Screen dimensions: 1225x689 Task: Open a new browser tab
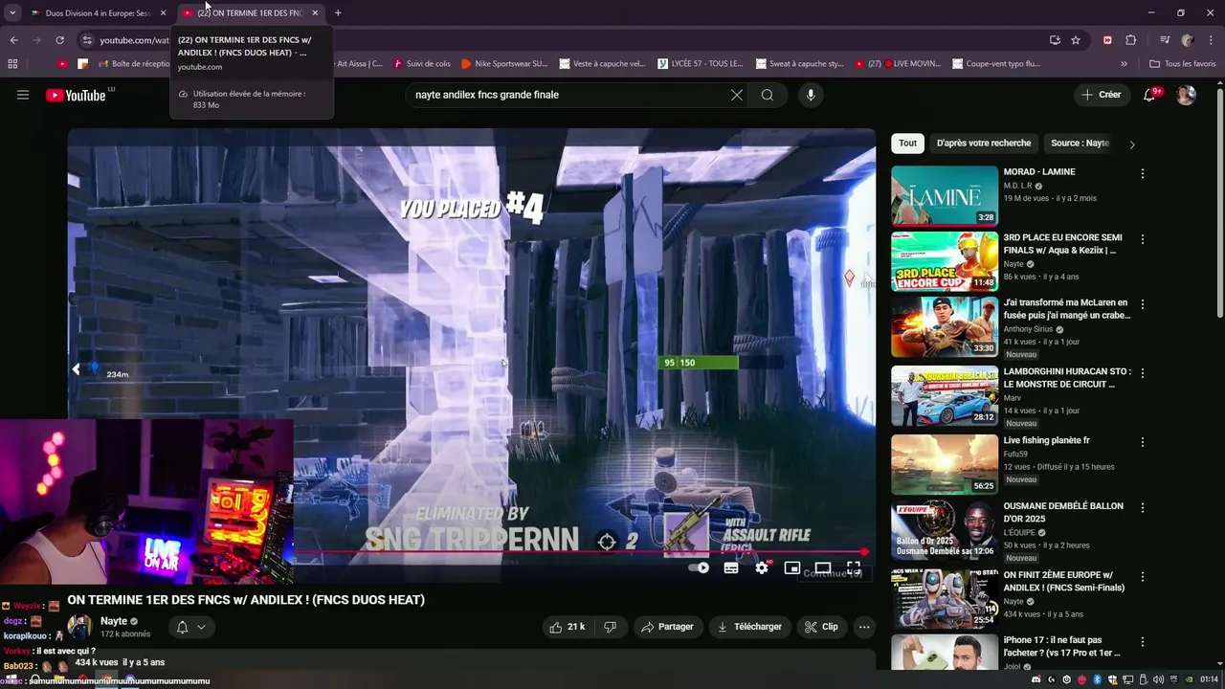(x=338, y=13)
